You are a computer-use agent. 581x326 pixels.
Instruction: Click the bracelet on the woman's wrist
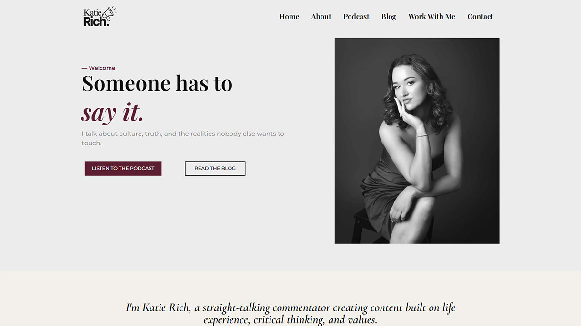pos(422,136)
